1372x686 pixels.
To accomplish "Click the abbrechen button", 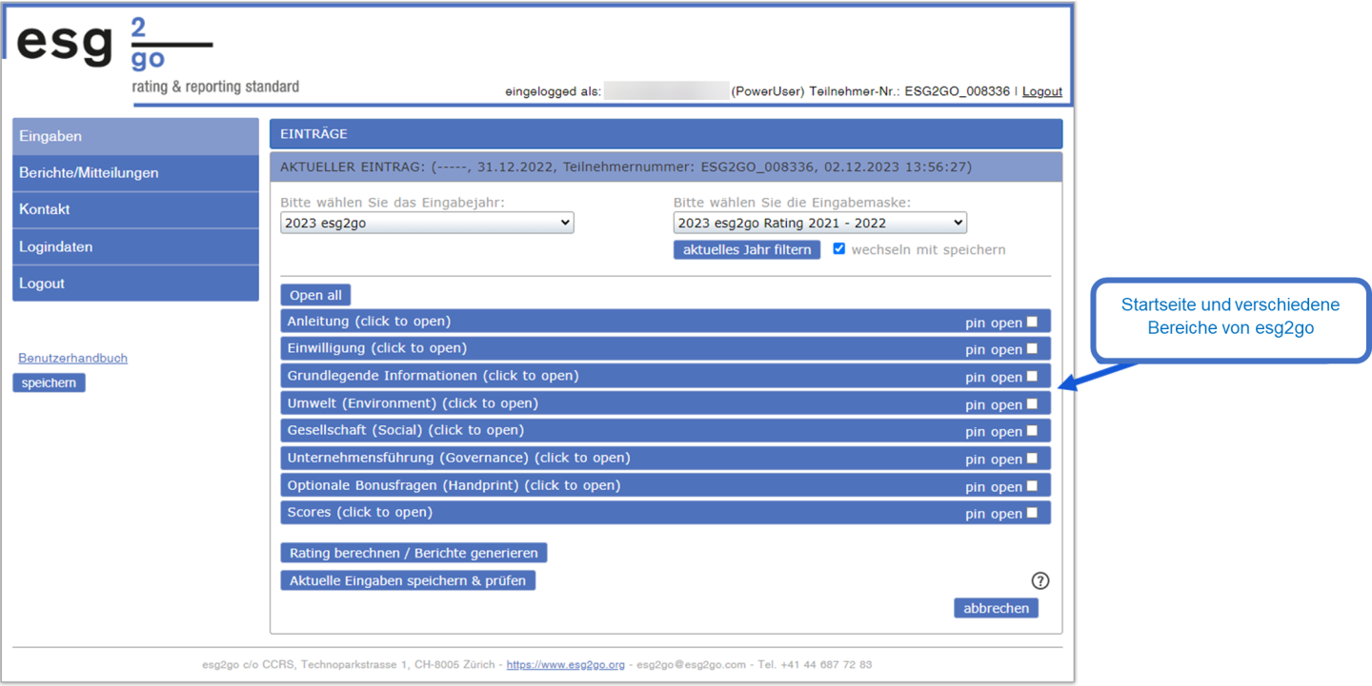I will tap(996, 608).
